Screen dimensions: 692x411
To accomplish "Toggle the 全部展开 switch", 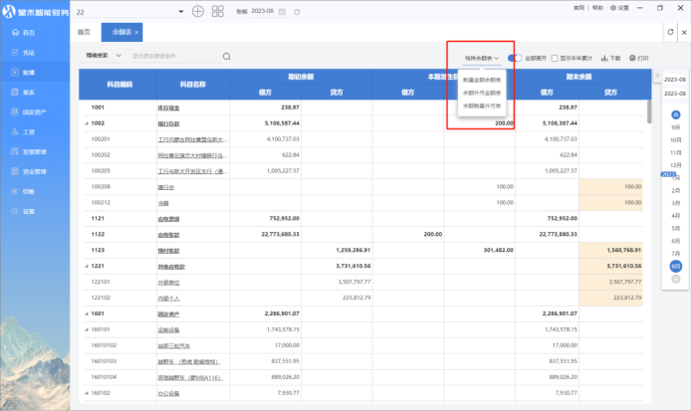I will [514, 59].
